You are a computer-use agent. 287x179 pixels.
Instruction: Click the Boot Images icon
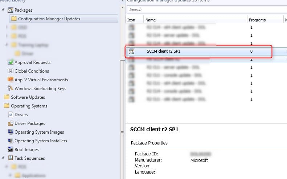click(x=11, y=150)
